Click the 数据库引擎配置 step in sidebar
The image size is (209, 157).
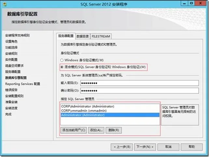[16, 78]
